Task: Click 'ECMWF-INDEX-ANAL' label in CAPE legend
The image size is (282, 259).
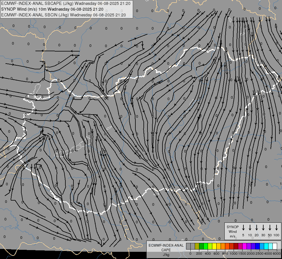Action: pyautogui.click(x=166, y=245)
